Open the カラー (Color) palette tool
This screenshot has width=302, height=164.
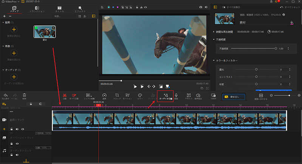140,96
